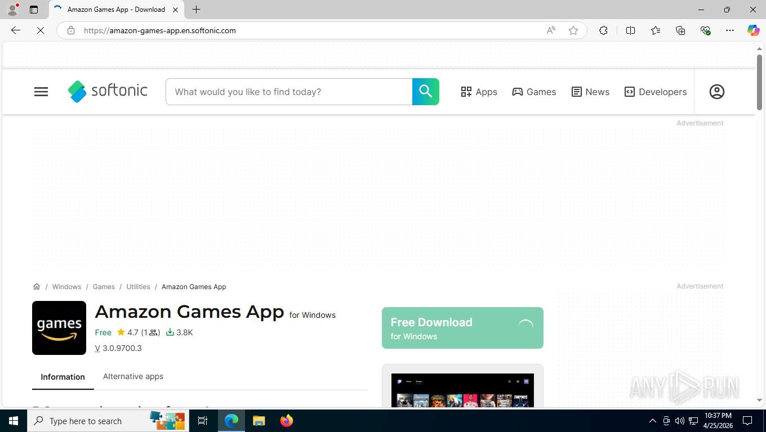The image size is (766, 432).
Task: Open the Softonic hamburger menu
Action: tap(41, 92)
